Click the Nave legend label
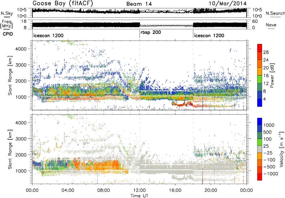 point(271,25)
